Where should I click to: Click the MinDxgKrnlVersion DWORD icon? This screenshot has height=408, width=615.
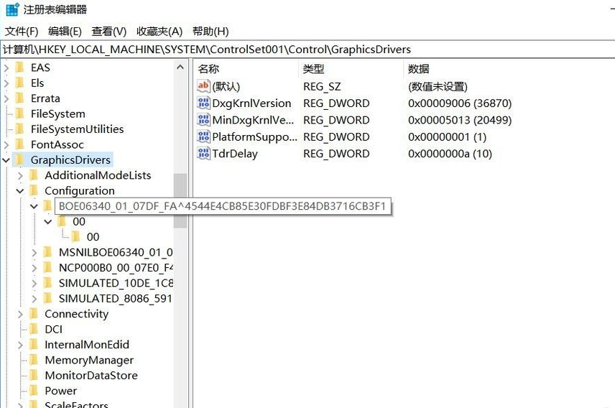(203, 120)
